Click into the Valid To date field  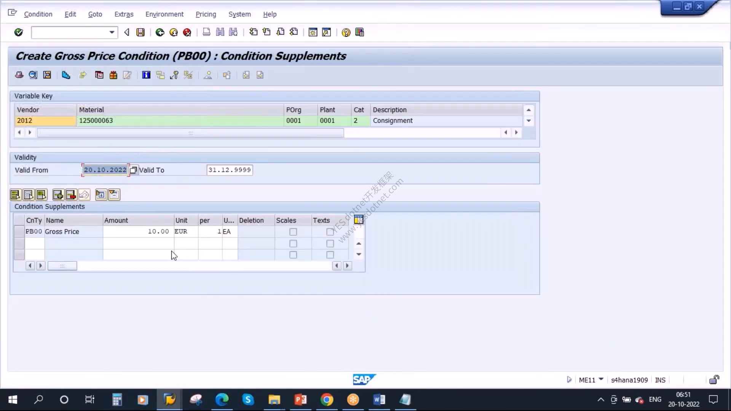pyautogui.click(x=230, y=170)
